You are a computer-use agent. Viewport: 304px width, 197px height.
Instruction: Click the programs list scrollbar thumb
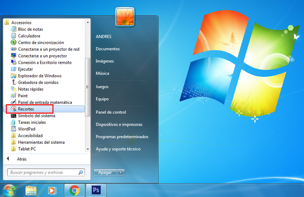[87, 87]
